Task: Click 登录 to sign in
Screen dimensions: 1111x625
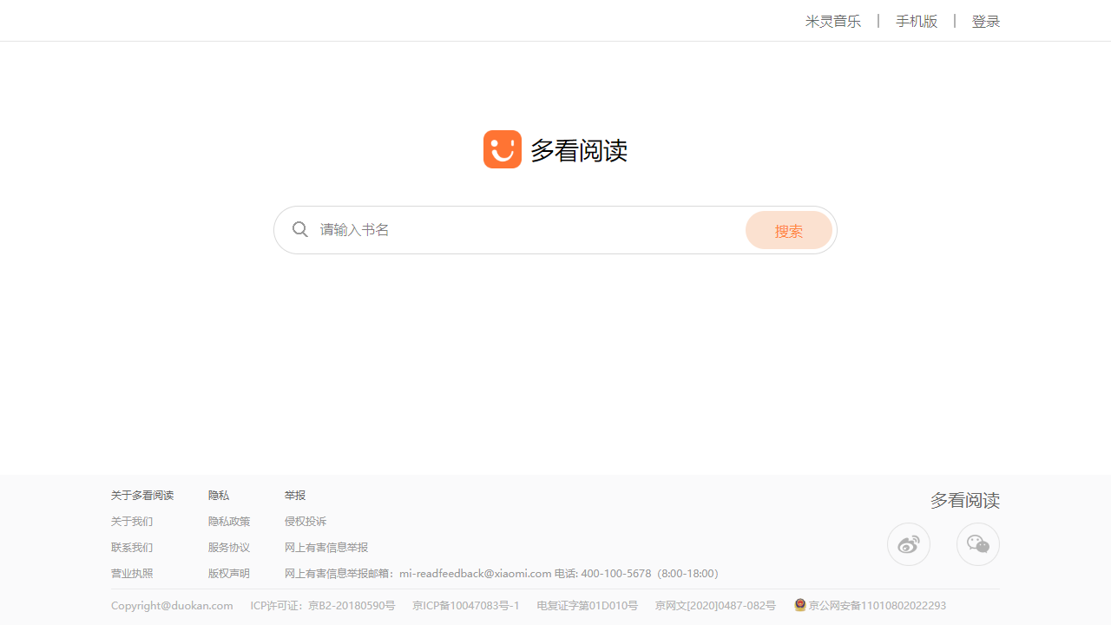Action: (x=986, y=21)
